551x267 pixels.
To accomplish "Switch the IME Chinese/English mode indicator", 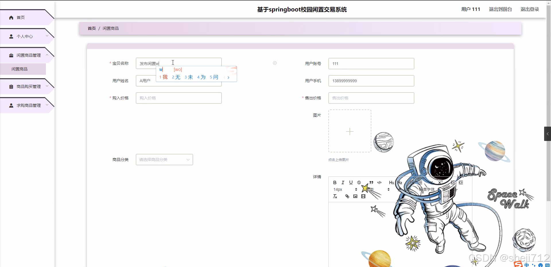I will pos(527,265).
